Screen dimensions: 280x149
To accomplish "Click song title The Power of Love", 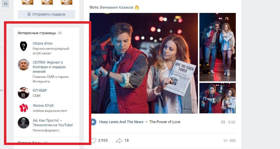I will [165, 122].
